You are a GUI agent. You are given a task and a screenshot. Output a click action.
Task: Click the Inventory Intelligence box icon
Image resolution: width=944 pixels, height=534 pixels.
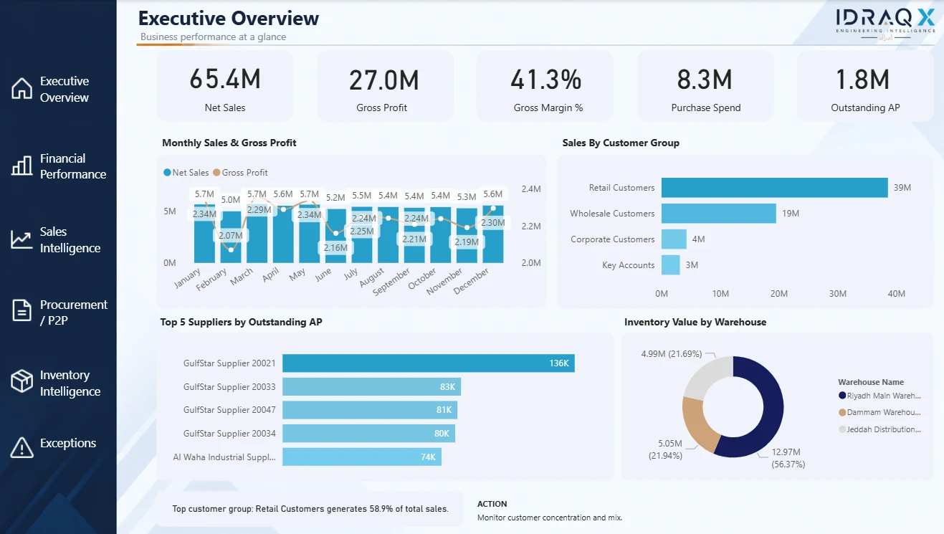point(22,381)
